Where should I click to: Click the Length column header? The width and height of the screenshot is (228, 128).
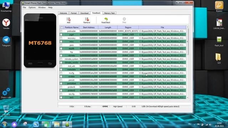[x=108, y=27]
